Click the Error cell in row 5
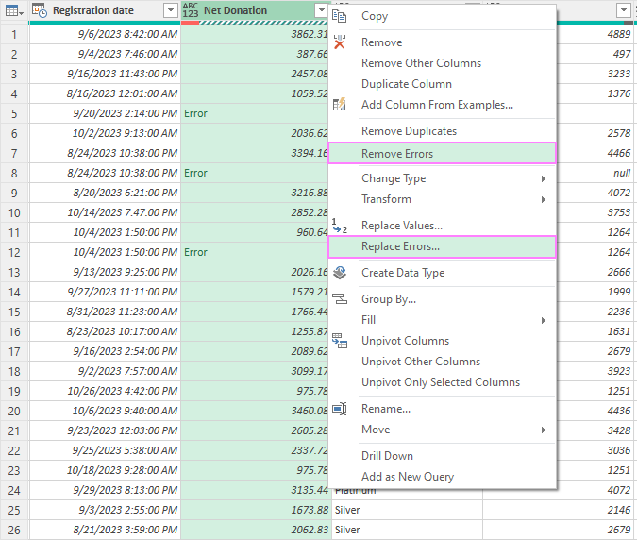This screenshot has width=637, height=540. (255, 114)
